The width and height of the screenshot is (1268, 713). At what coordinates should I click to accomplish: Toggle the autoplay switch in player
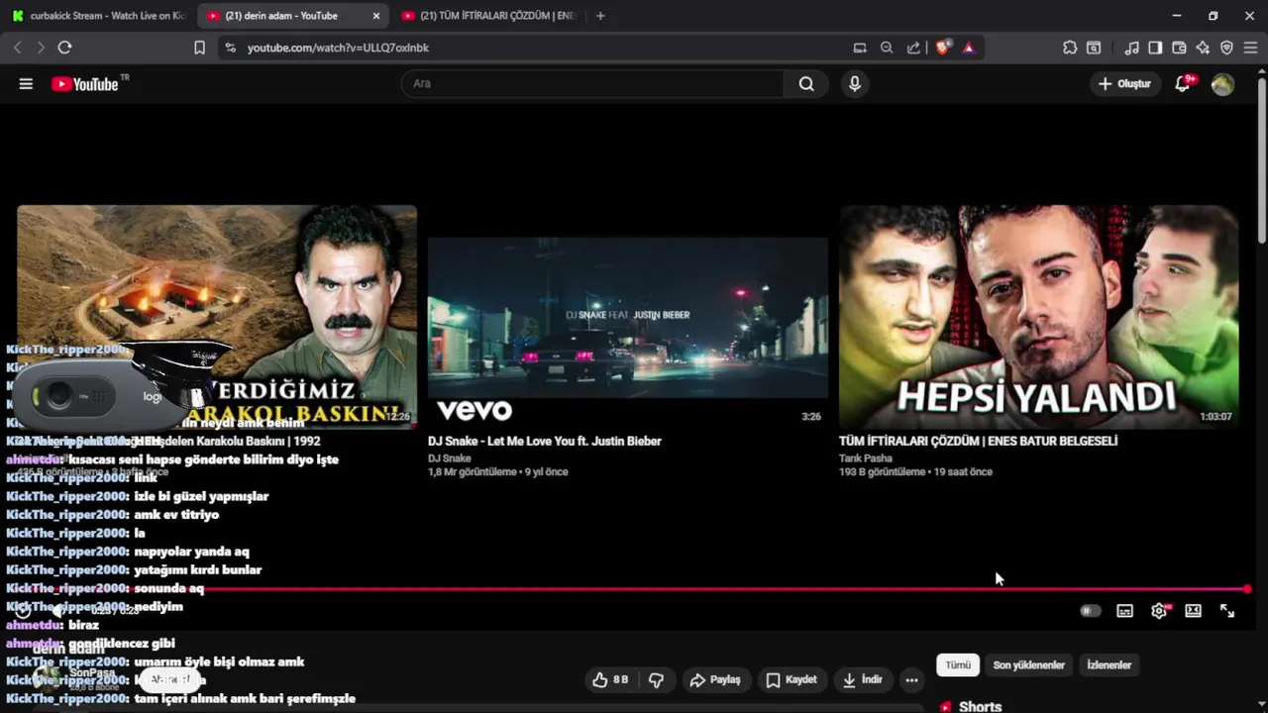(1091, 611)
